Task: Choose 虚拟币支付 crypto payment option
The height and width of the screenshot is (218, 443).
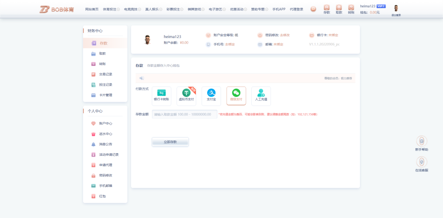Action: click(x=186, y=96)
